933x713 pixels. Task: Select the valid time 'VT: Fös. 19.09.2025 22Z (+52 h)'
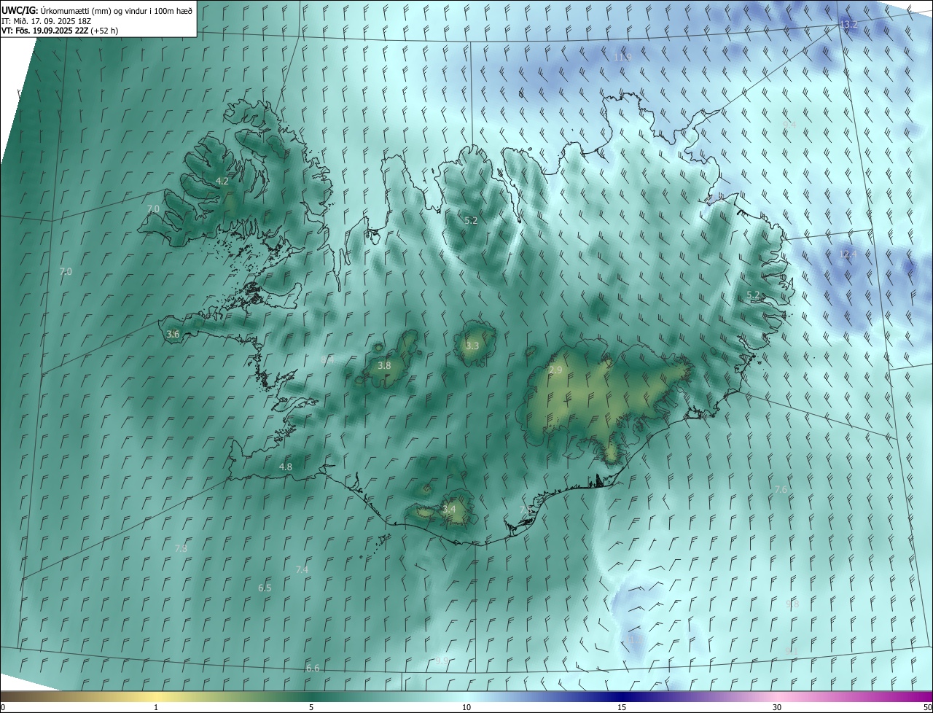[60, 31]
